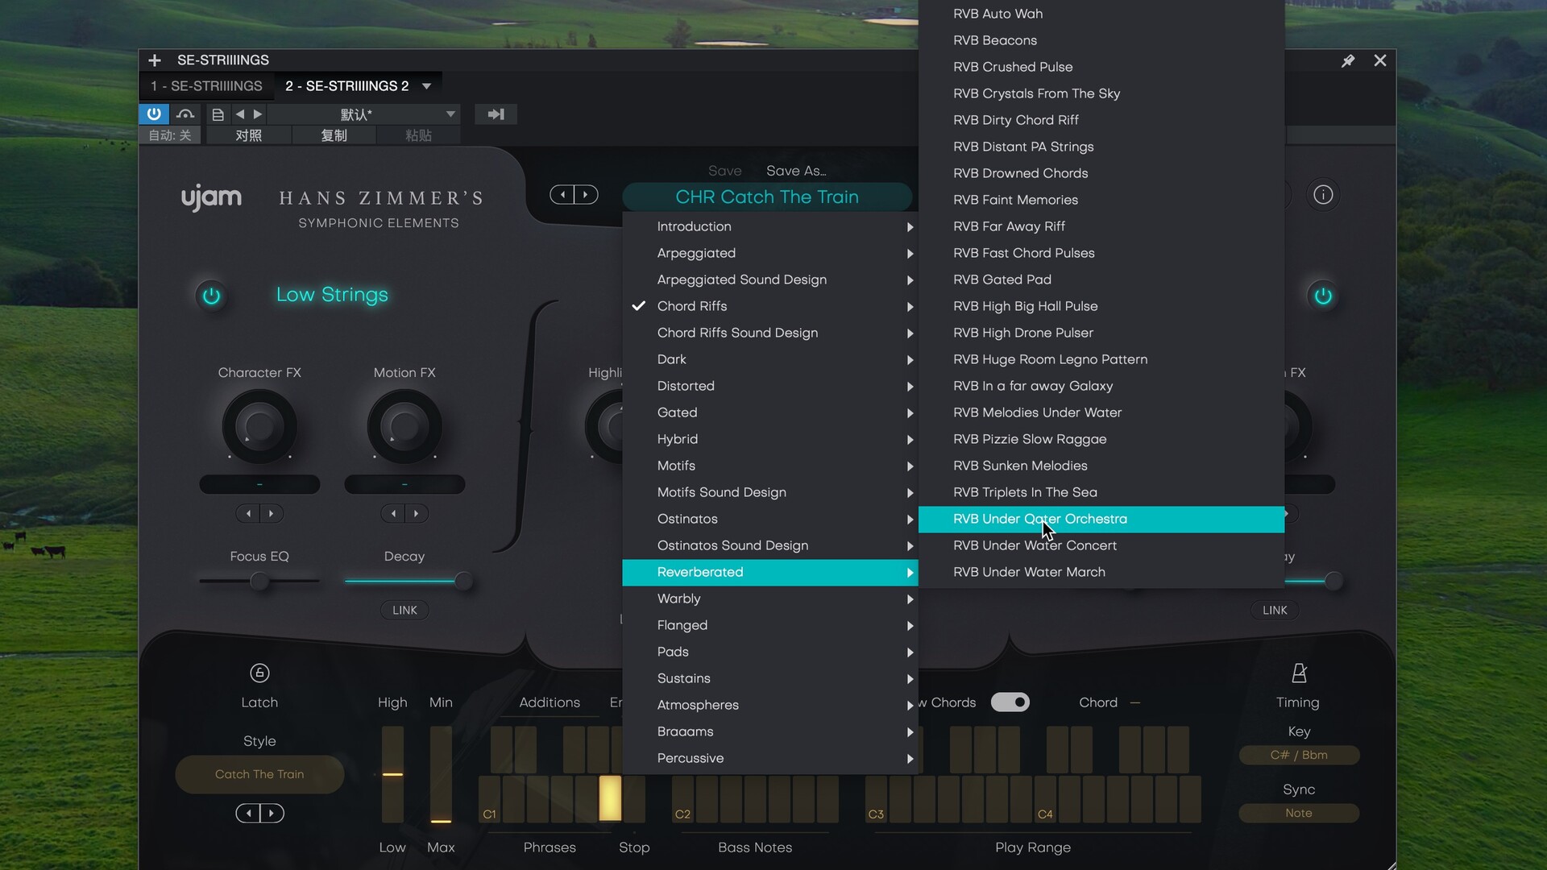Choose RVB Pizzie Slow Raggae preset
The width and height of the screenshot is (1547, 870).
1101,440
